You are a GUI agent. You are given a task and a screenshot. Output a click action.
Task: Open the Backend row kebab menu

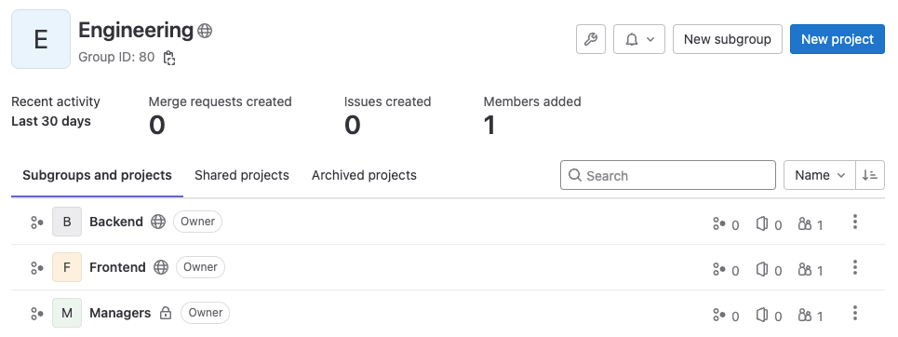tap(854, 222)
